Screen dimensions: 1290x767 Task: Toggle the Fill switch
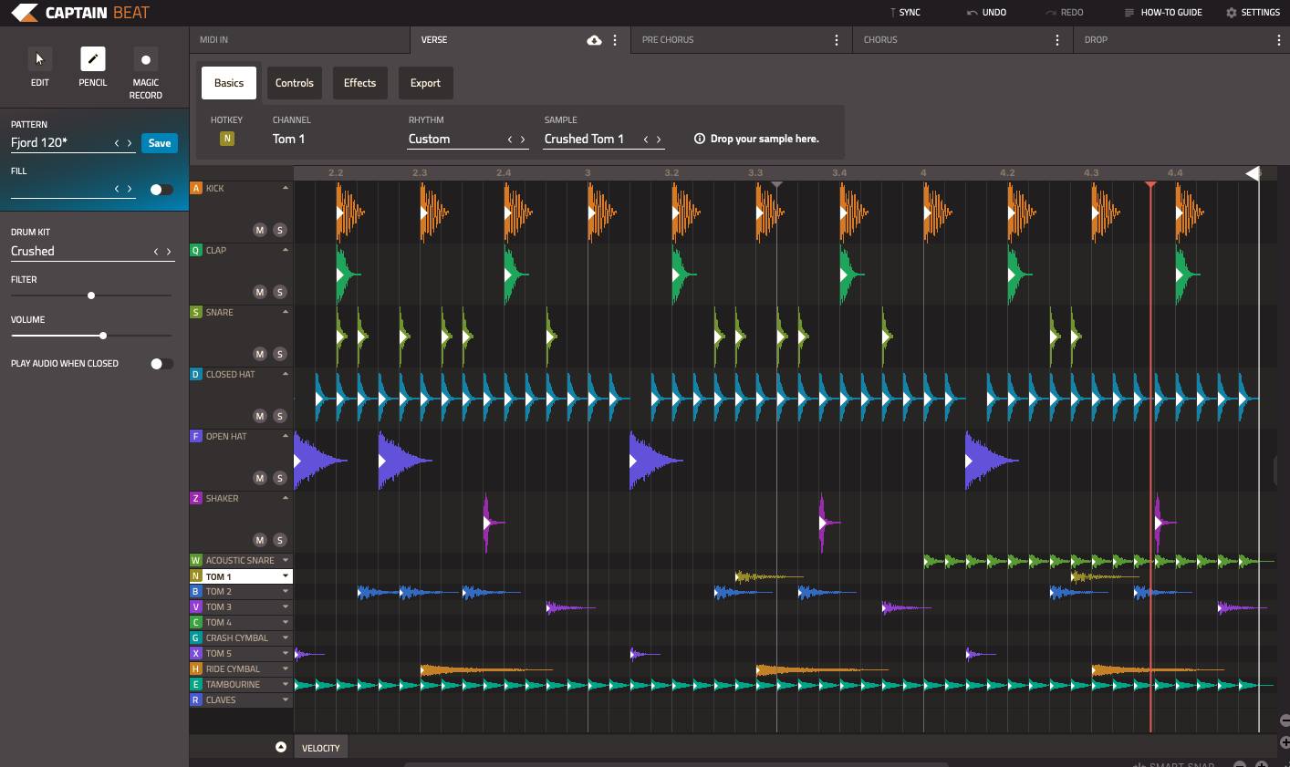161,190
